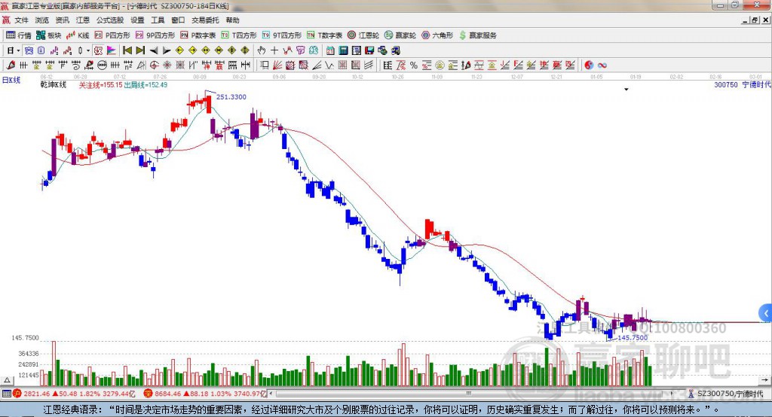Open the T四方形 tool

click(239, 35)
